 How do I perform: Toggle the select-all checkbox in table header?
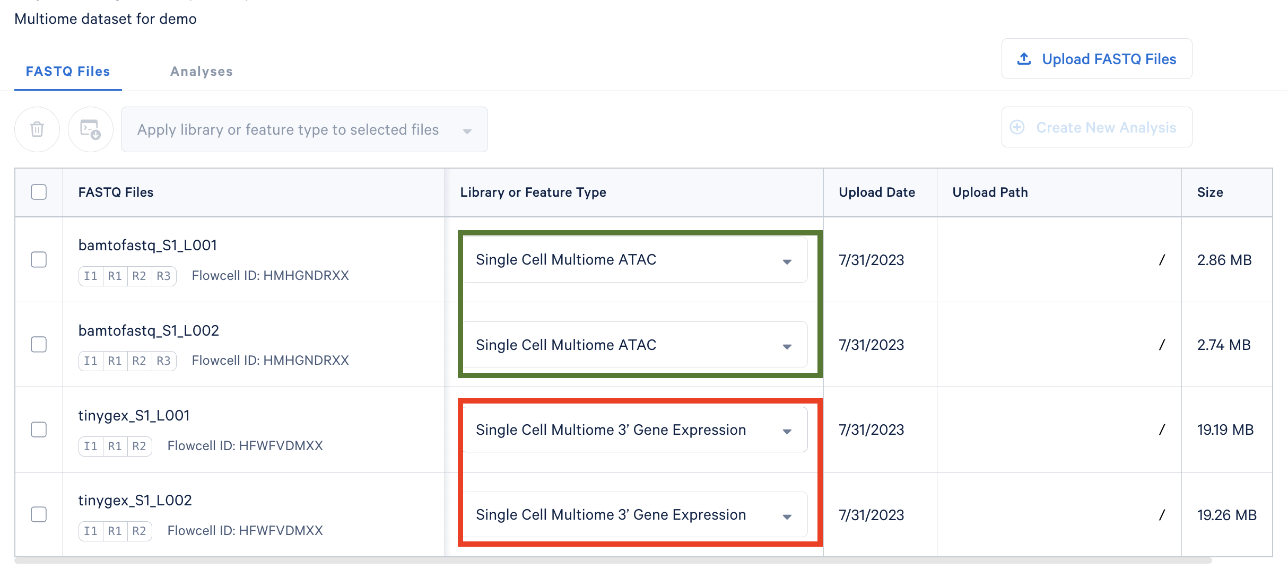click(39, 192)
